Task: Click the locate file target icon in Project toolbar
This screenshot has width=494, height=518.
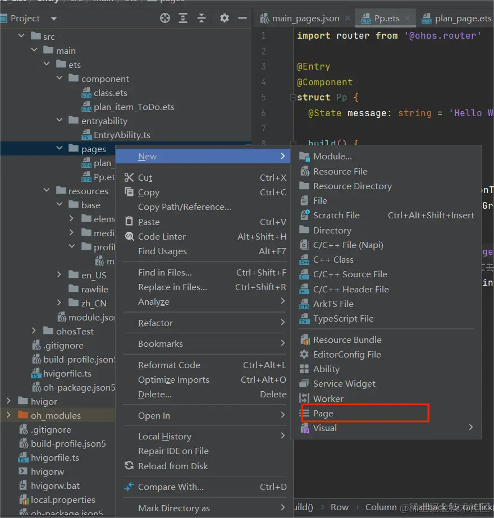Action: click(165, 18)
